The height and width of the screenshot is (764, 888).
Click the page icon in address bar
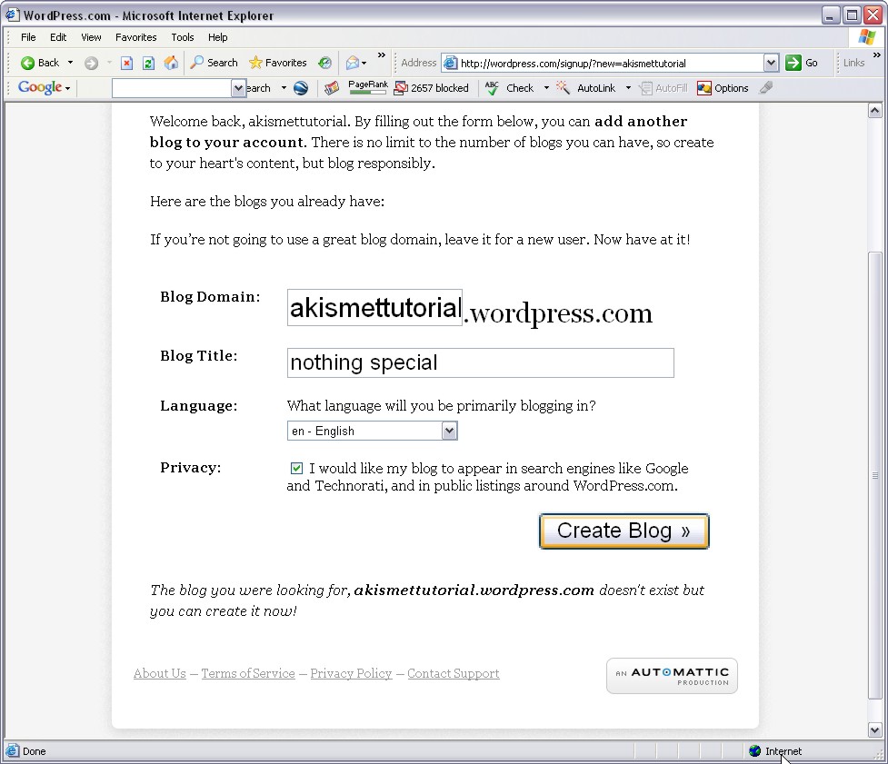tap(450, 63)
